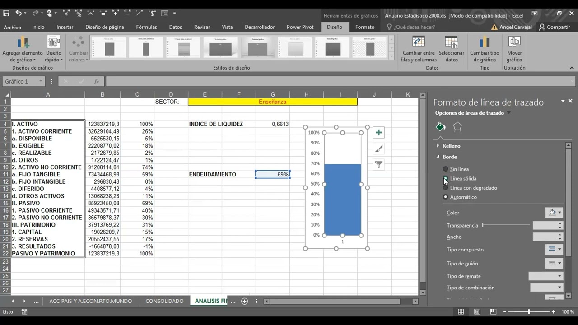Image resolution: width=578 pixels, height=325 pixels.
Task: Open the border Color dropdown
Action: click(554, 213)
